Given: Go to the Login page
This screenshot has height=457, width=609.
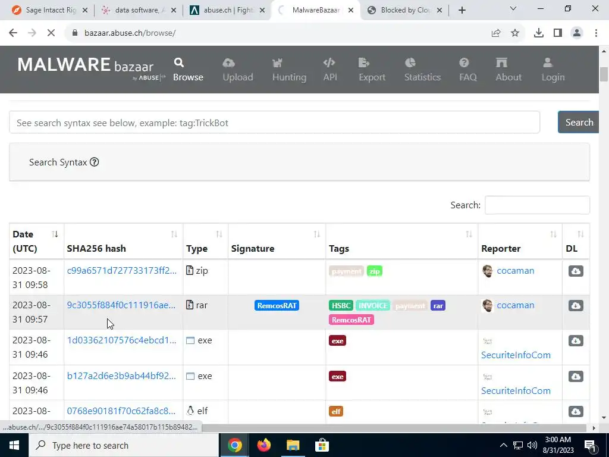Looking at the screenshot, I should [553, 70].
